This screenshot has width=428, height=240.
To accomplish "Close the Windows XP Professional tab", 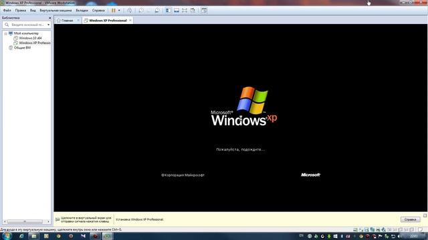I will coord(130,21).
